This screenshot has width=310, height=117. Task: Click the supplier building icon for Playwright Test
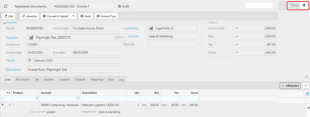(x=31, y=38)
